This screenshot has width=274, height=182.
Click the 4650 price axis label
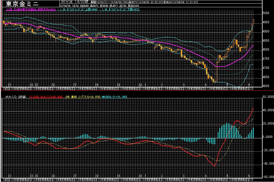266,77
